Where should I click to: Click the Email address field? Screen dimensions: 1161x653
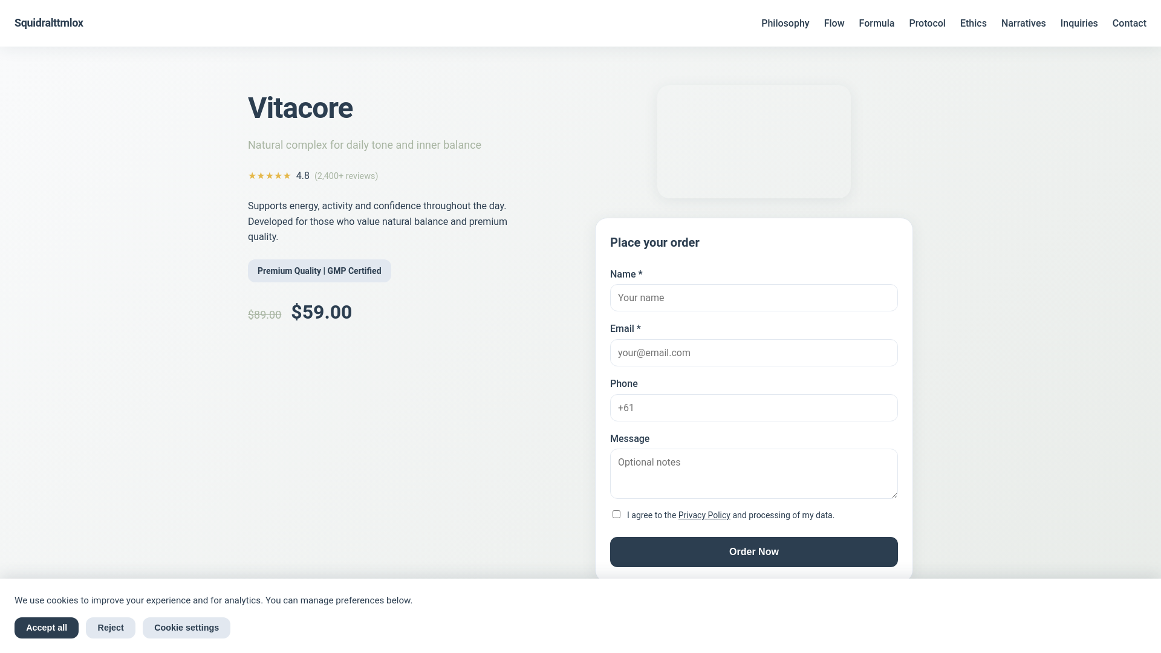(753, 353)
